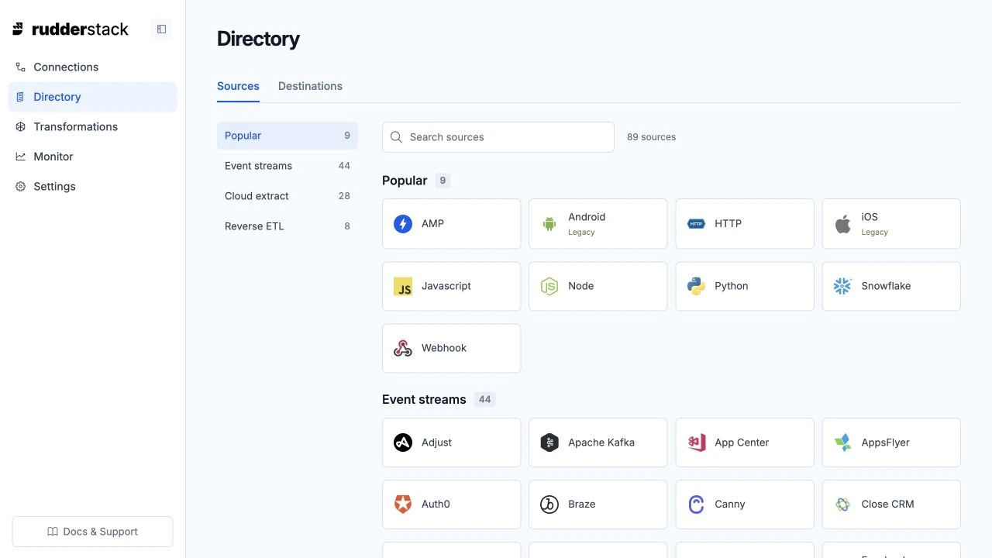Open the Canny source icon

tap(696, 505)
